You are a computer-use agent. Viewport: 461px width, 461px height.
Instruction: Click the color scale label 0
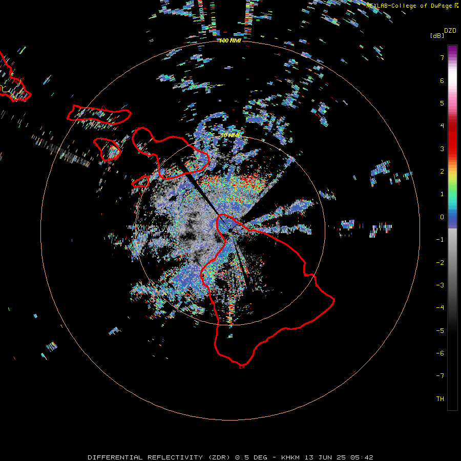[442, 217]
